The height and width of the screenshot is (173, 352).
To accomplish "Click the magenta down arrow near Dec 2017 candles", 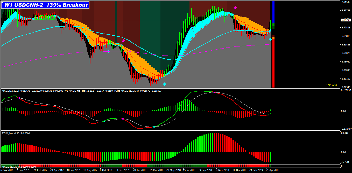I will 123,41.
